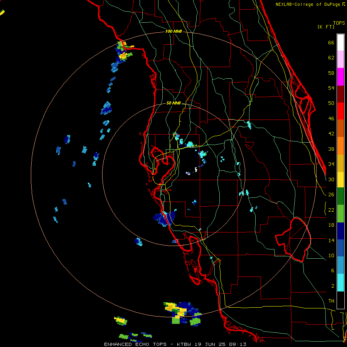This screenshot has width=347, height=347.
Task: Pick the light pink swatch beside 62
Action: 340,59
